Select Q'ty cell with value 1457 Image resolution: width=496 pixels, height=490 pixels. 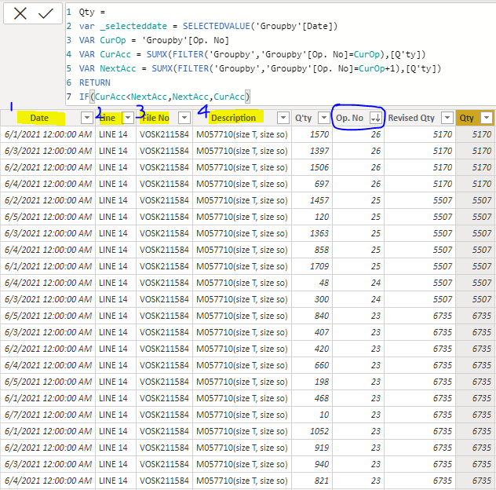[x=312, y=200]
